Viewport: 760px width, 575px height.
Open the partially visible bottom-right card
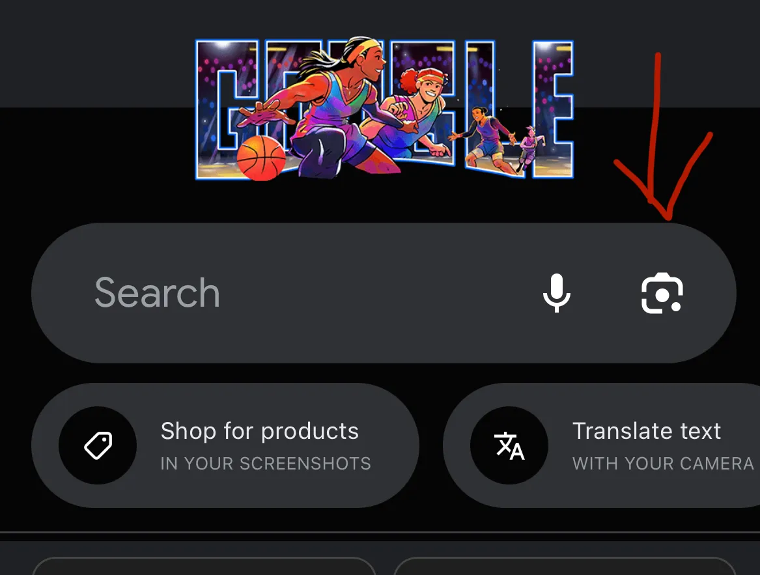pyautogui.click(x=565, y=566)
